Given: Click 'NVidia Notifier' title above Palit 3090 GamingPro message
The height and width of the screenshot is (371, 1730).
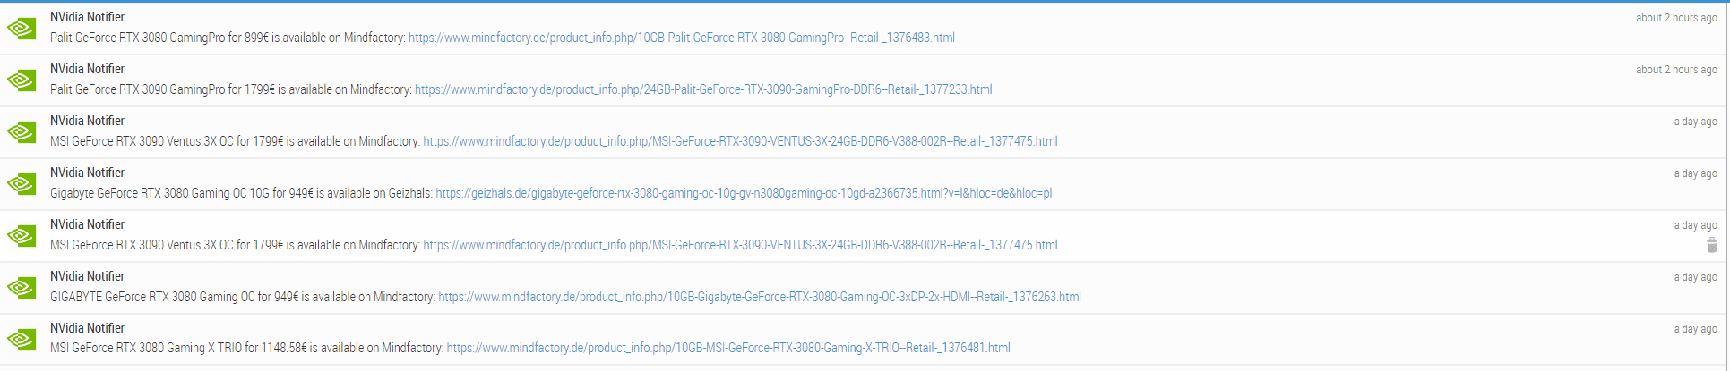Looking at the screenshot, I should tap(87, 69).
